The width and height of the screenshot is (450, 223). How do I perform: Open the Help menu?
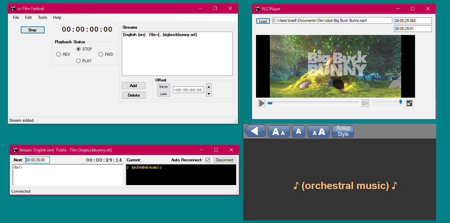(x=57, y=17)
